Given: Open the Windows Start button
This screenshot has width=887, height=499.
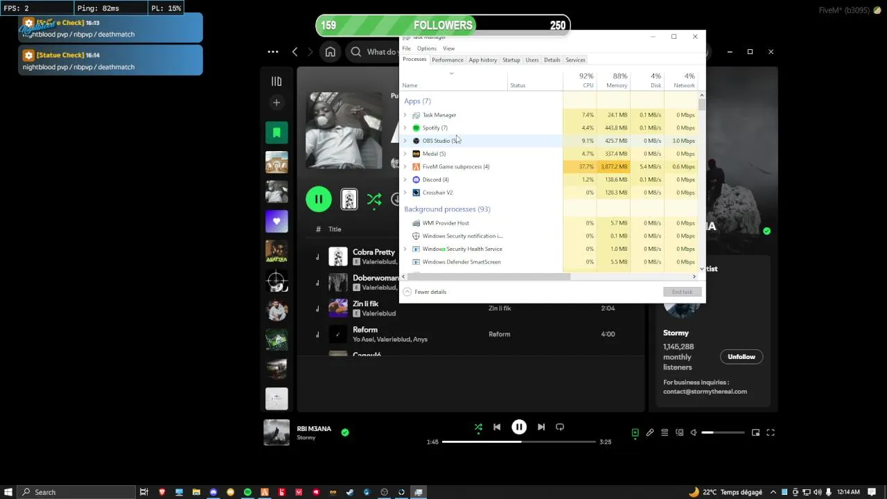Looking at the screenshot, I should [9, 492].
